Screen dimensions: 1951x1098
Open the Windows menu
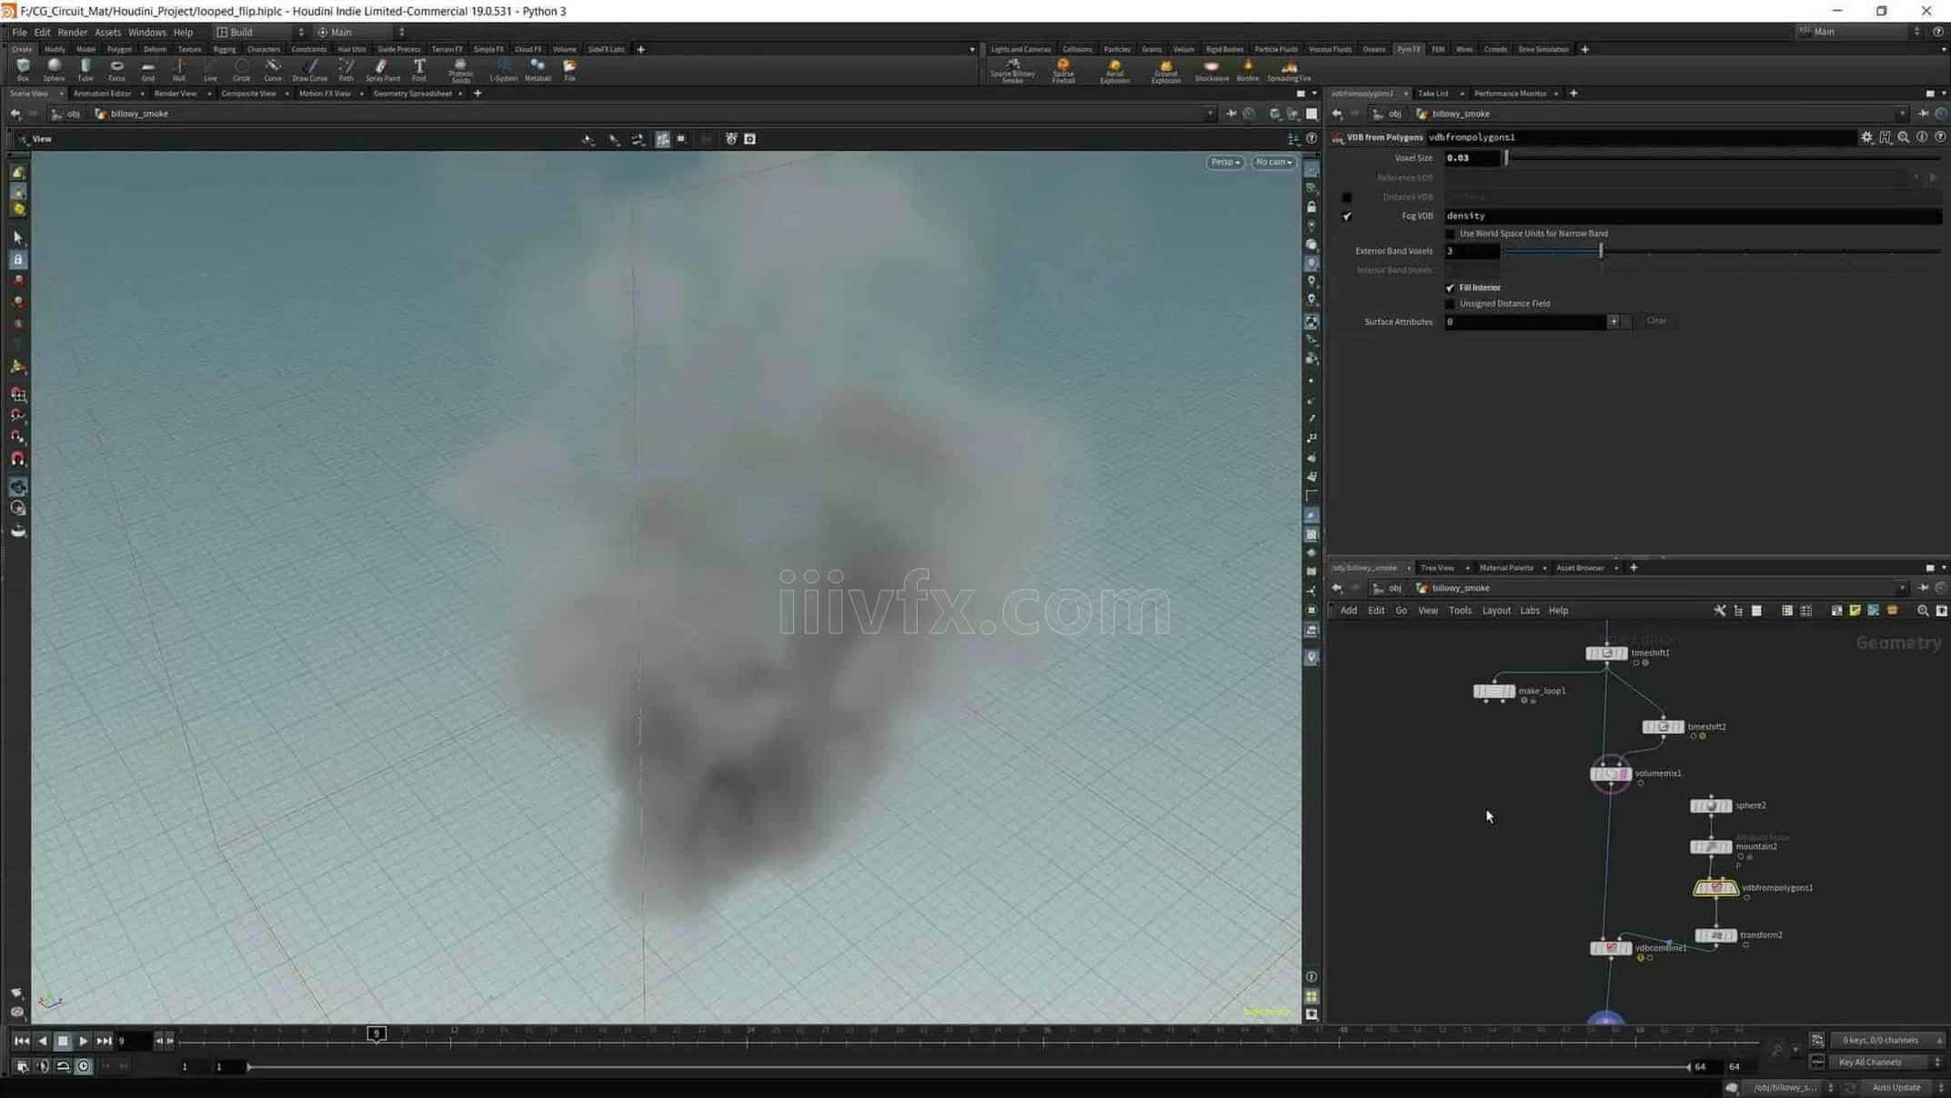(146, 32)
